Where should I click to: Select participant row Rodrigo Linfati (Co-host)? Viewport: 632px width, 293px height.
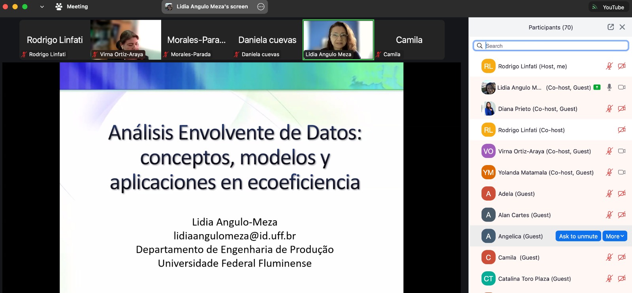pyautogui.click(x=551, y=130)
